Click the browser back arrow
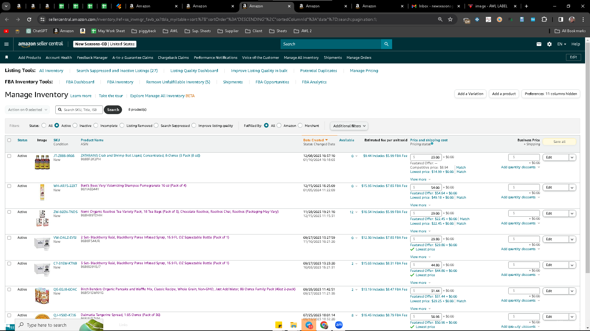The image size is (590, 331). point(7,19)
